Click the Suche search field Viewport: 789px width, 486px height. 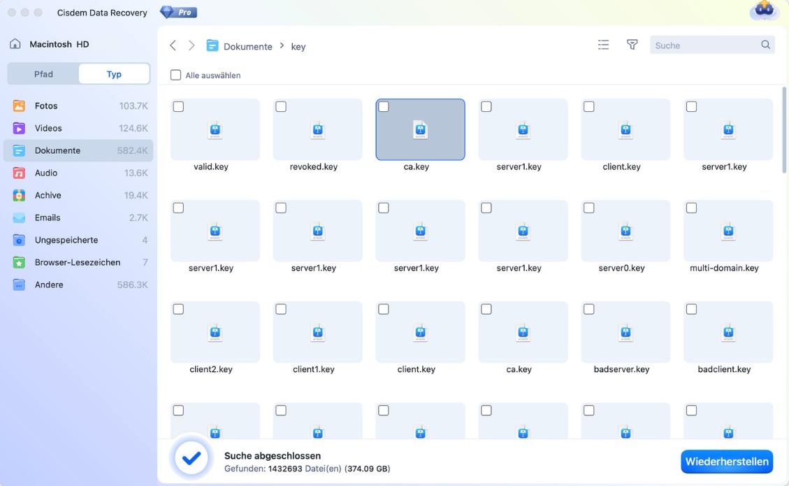704,45
